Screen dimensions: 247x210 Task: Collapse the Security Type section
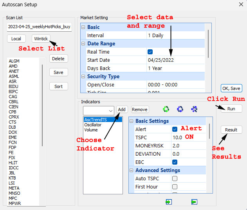coord(83,77)
